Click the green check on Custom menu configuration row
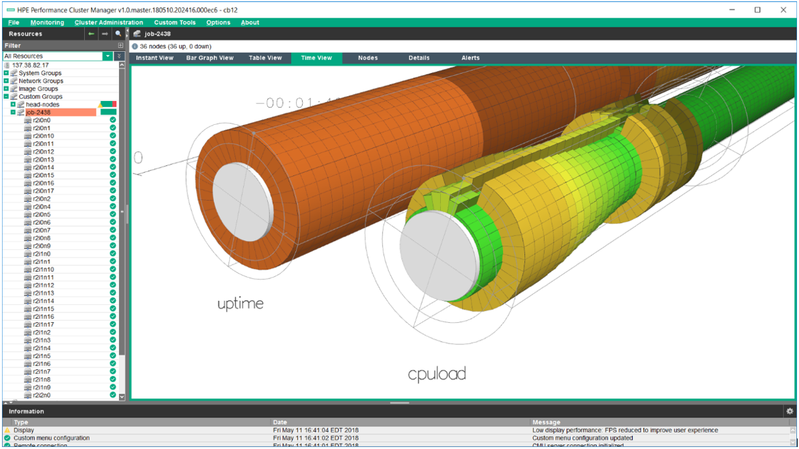799x449 pixels. (x=7, y=438)
